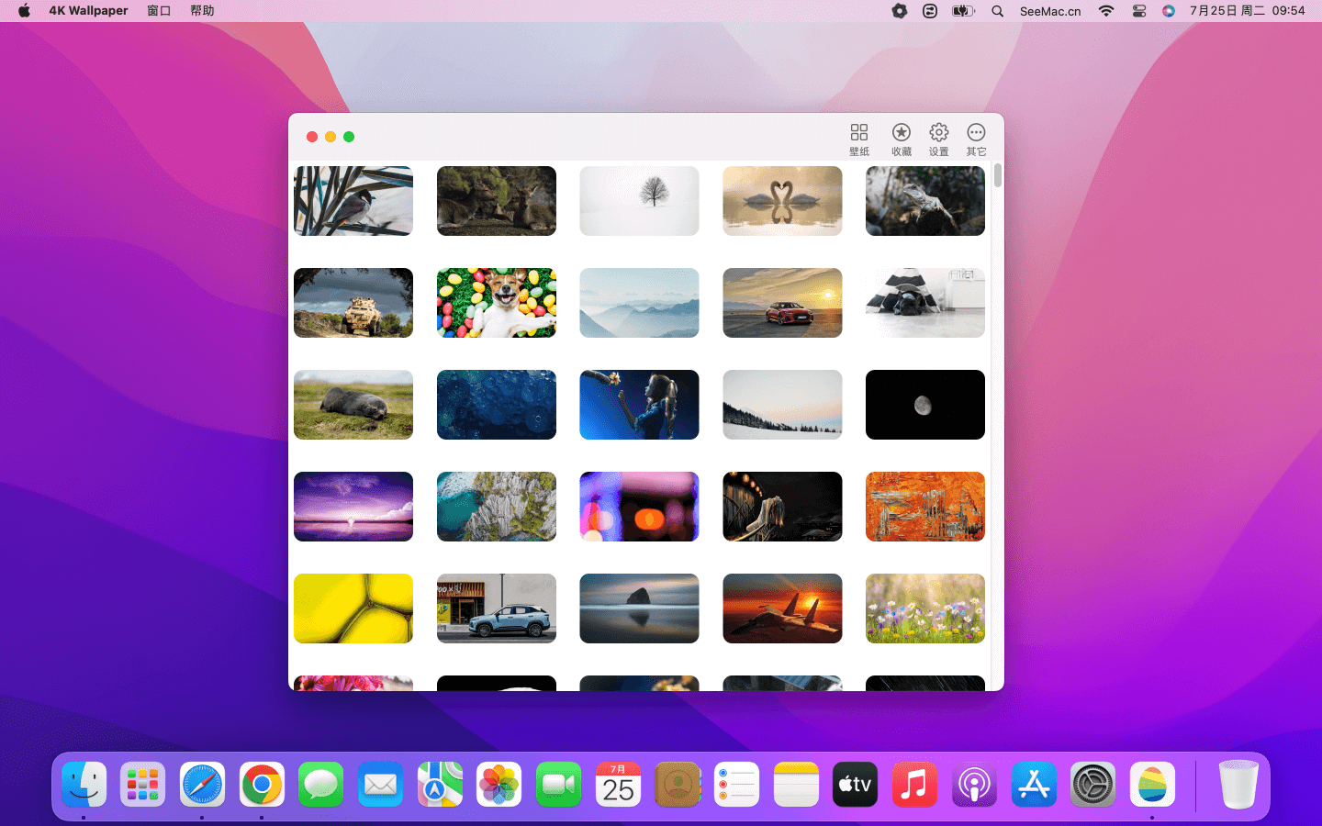Click the SeeMac.cn menu bar text
The width and height of the screenshot is (1322, 826).
(1050, 11)
